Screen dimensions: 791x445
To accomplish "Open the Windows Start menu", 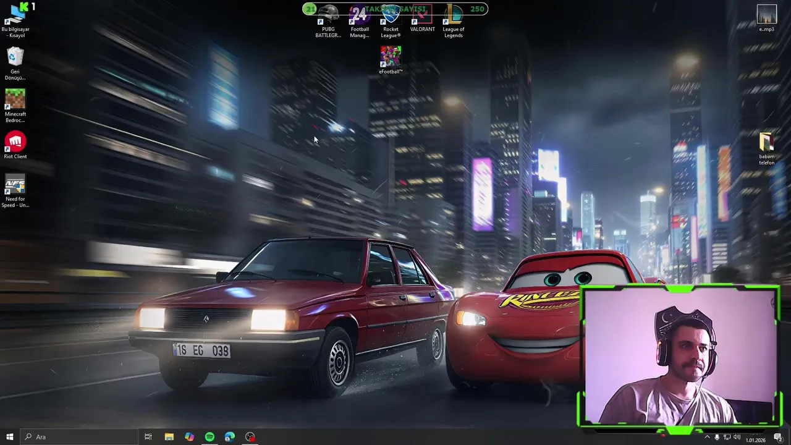I will (x=10, y=437).
